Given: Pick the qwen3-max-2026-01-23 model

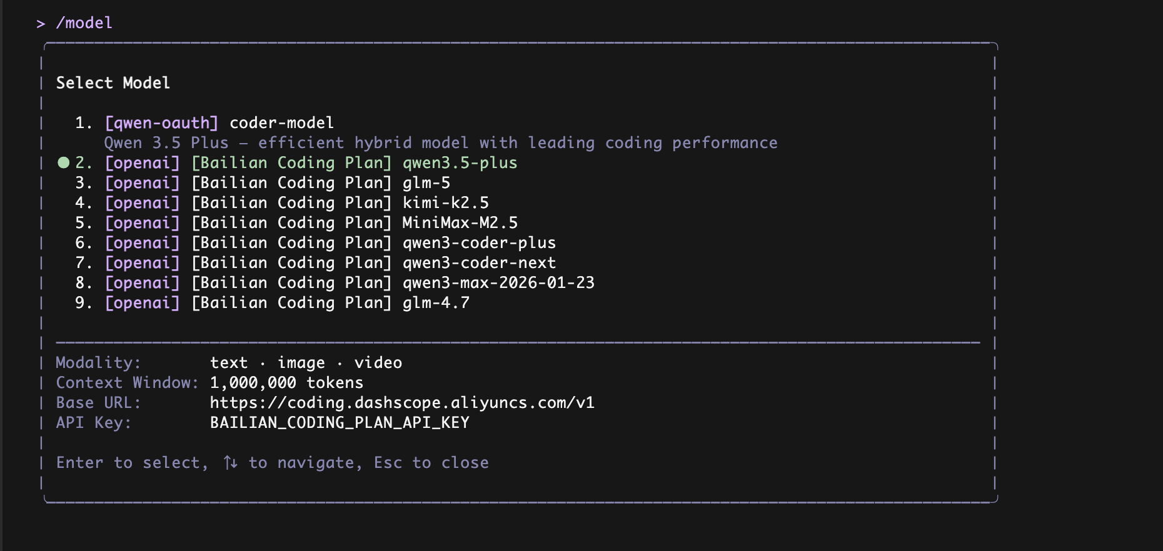Looking at the screenshot, I should [x=498, y=283].
